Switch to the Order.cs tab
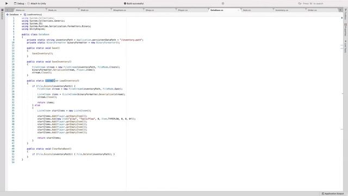Screen dimensions: 348x196 322,10
